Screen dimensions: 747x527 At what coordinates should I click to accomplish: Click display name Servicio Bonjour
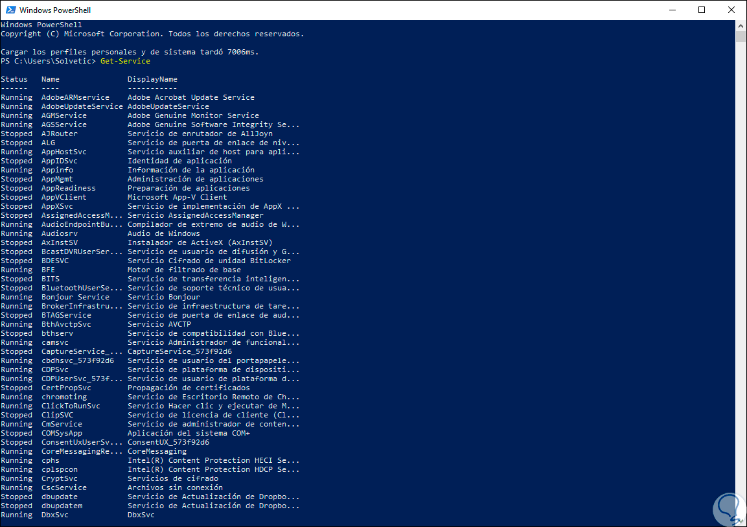[164, 297]
